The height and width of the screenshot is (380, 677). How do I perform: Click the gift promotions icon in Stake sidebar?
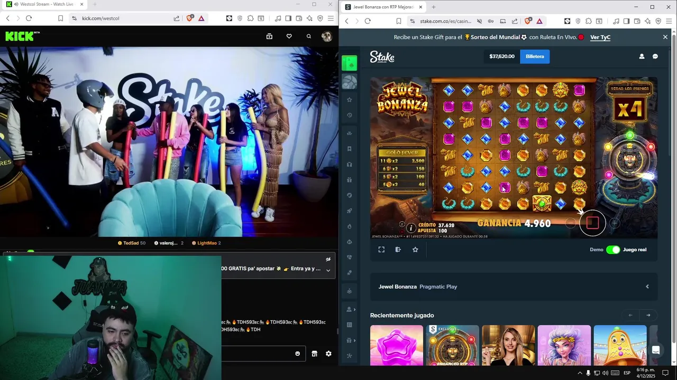pos(349,180)
